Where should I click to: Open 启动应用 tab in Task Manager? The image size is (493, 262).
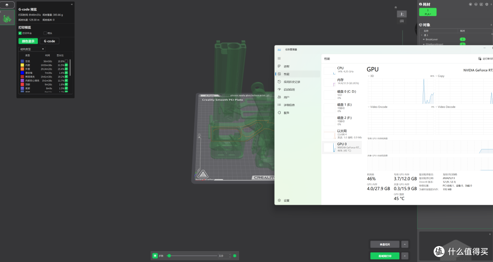pyautogui.click(x=298, y=89)
